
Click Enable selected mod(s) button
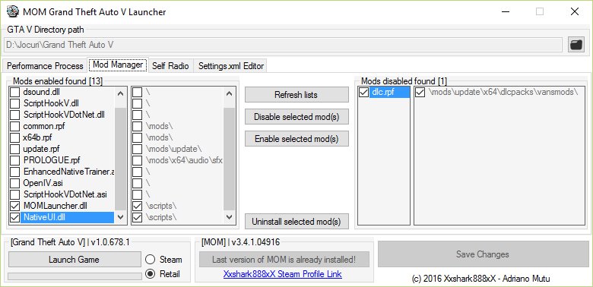[x=296, y=139]
